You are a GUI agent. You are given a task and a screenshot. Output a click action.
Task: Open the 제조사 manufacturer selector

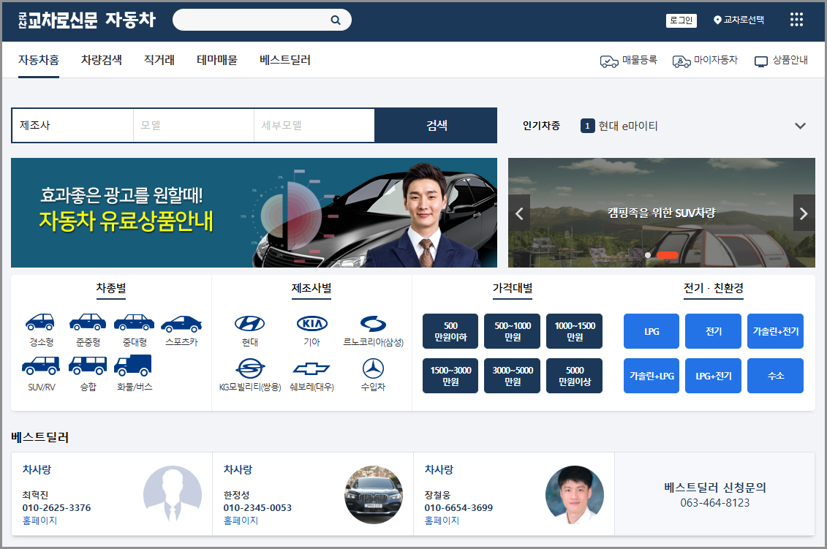pyautogui.click(x=72, y=125)
